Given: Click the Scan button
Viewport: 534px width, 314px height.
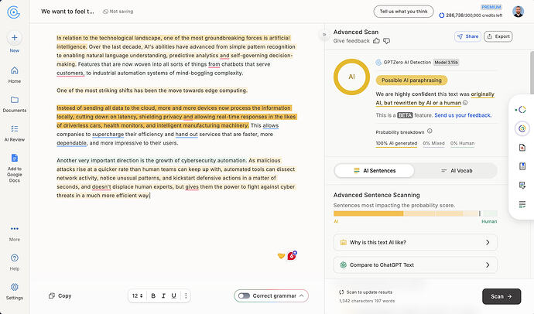Looking at the screenshot, I should [501, 296].
